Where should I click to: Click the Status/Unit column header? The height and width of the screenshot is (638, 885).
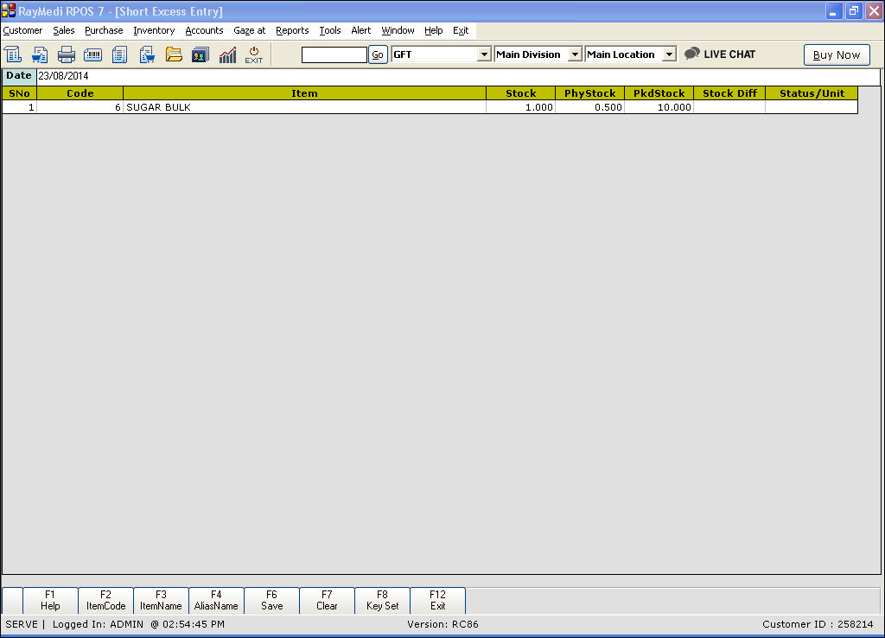[x=812, y=93]
